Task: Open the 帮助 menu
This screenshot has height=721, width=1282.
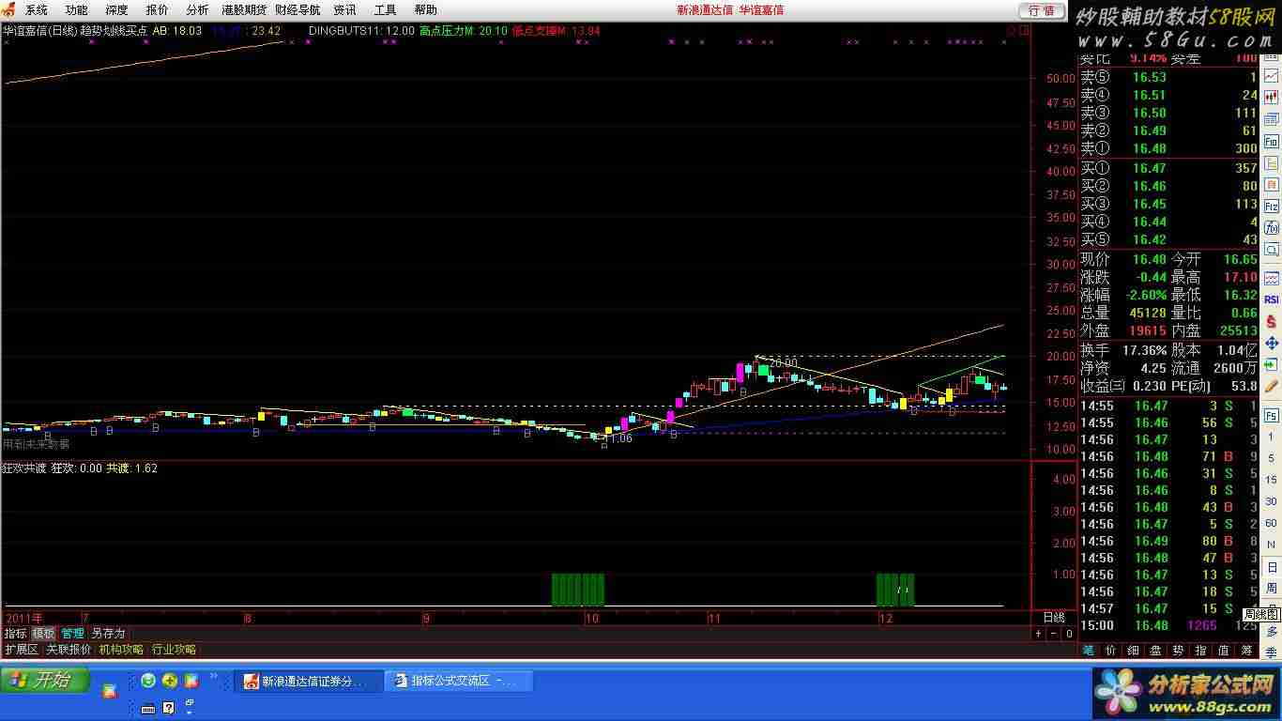Action: click(425, 9)
